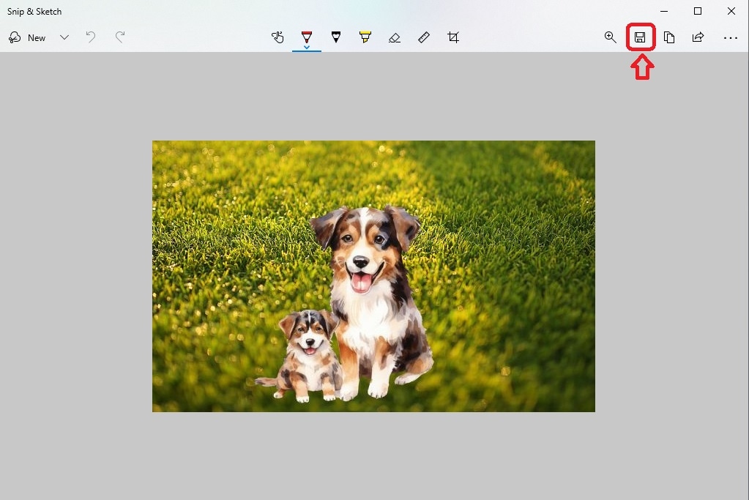The width and height of the screenshot is (749, 500).
Task: Open ballpoint pen options chevron
Action: click(307, 48)
